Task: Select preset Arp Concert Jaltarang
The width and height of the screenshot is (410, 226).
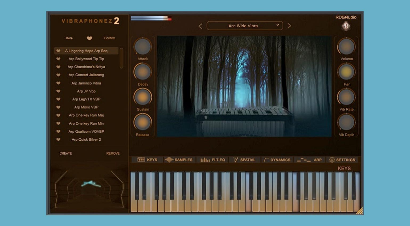Action: (x=86, y=75)
